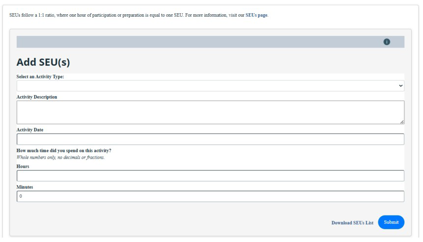Select the Hours input box

click(x=210, y=176)
